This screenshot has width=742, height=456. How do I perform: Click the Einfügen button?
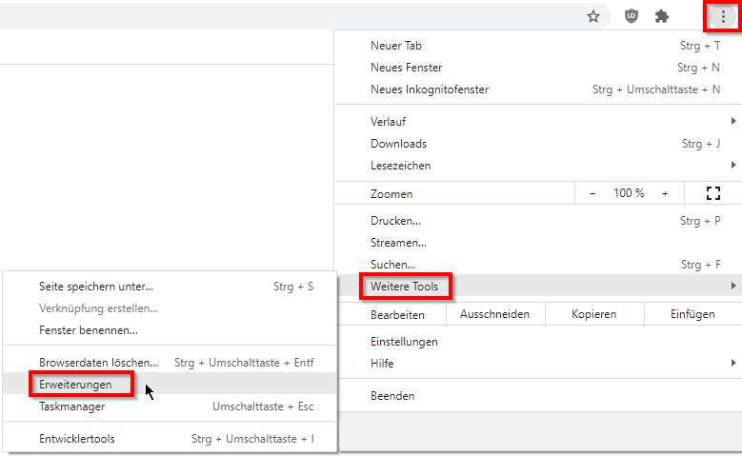pyautogui.click(x=692, y=314)
